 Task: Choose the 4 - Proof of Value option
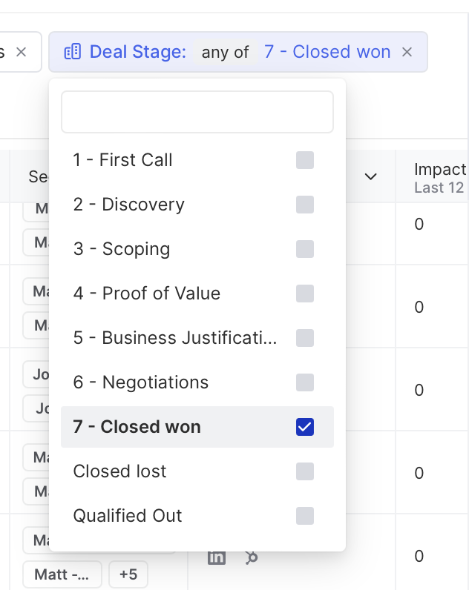(147, 294)
